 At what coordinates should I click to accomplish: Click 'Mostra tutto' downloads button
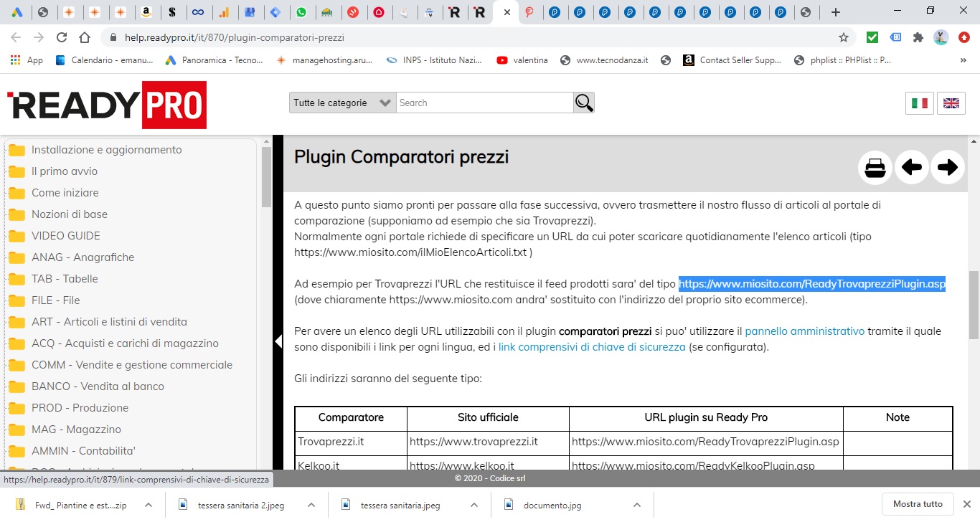click(918, 504)
